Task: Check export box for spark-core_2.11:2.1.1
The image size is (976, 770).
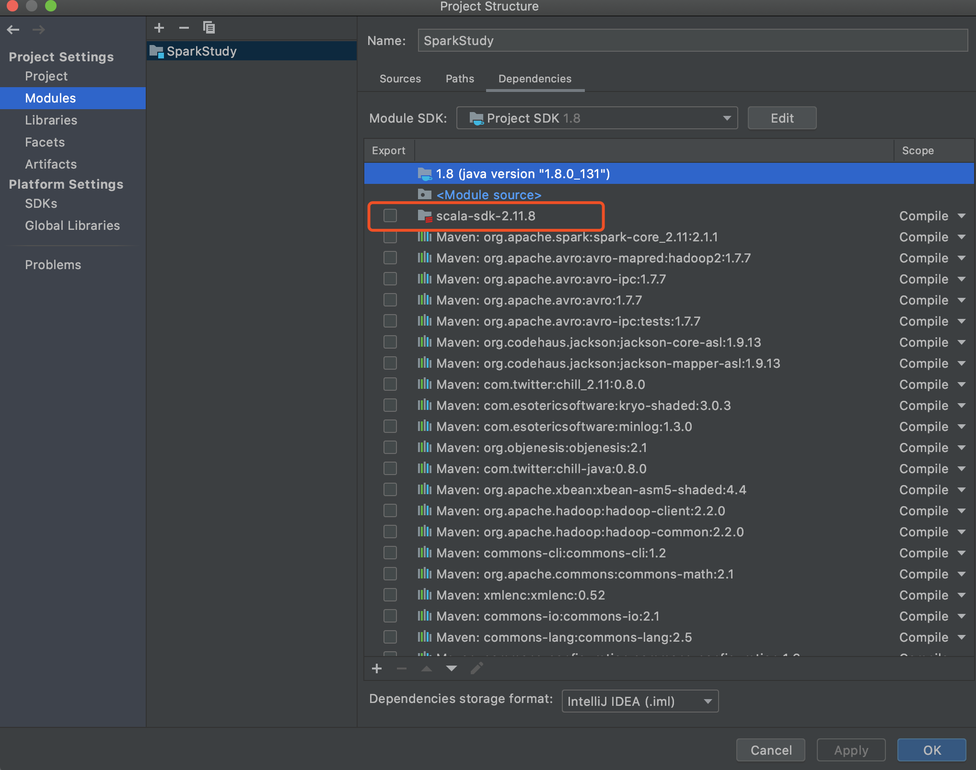Action: (x=390, y=237)
